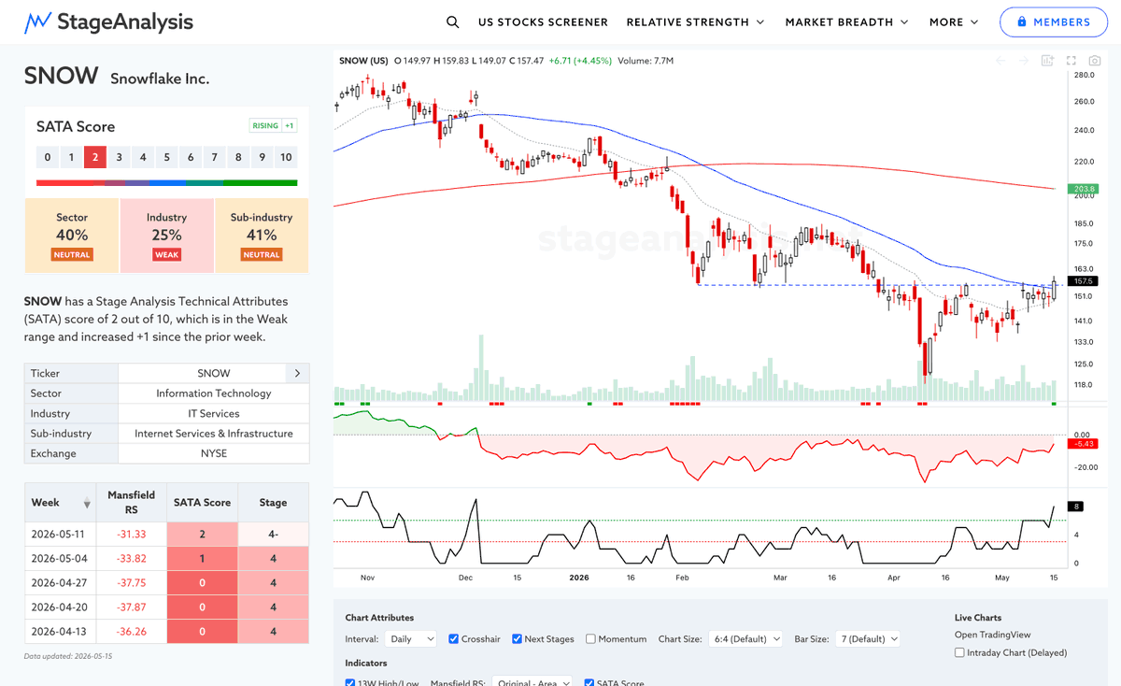
Task: Click the Stage 4- cell
Action: tap(274, 534)
